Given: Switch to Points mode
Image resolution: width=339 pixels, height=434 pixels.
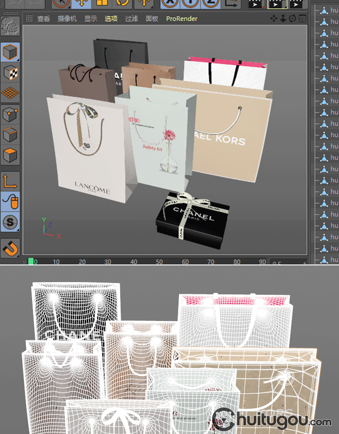Looking at the screenshot, I should coord(10,114).
